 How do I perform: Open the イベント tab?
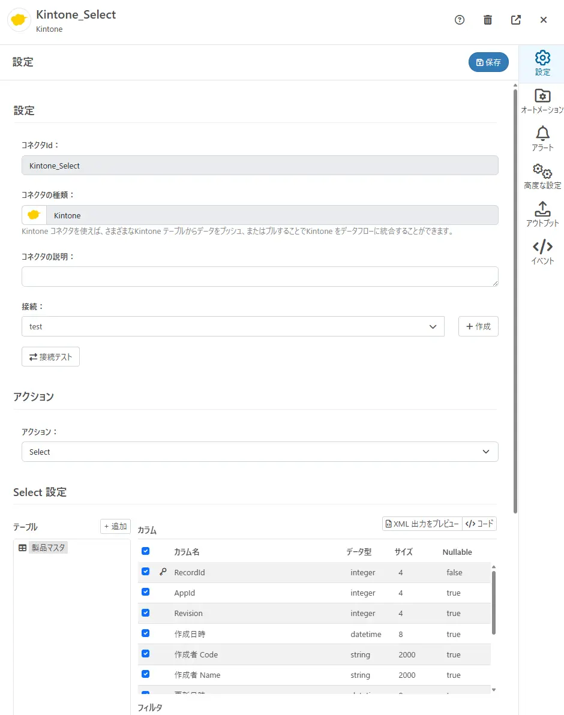click(x=542, y=252)
